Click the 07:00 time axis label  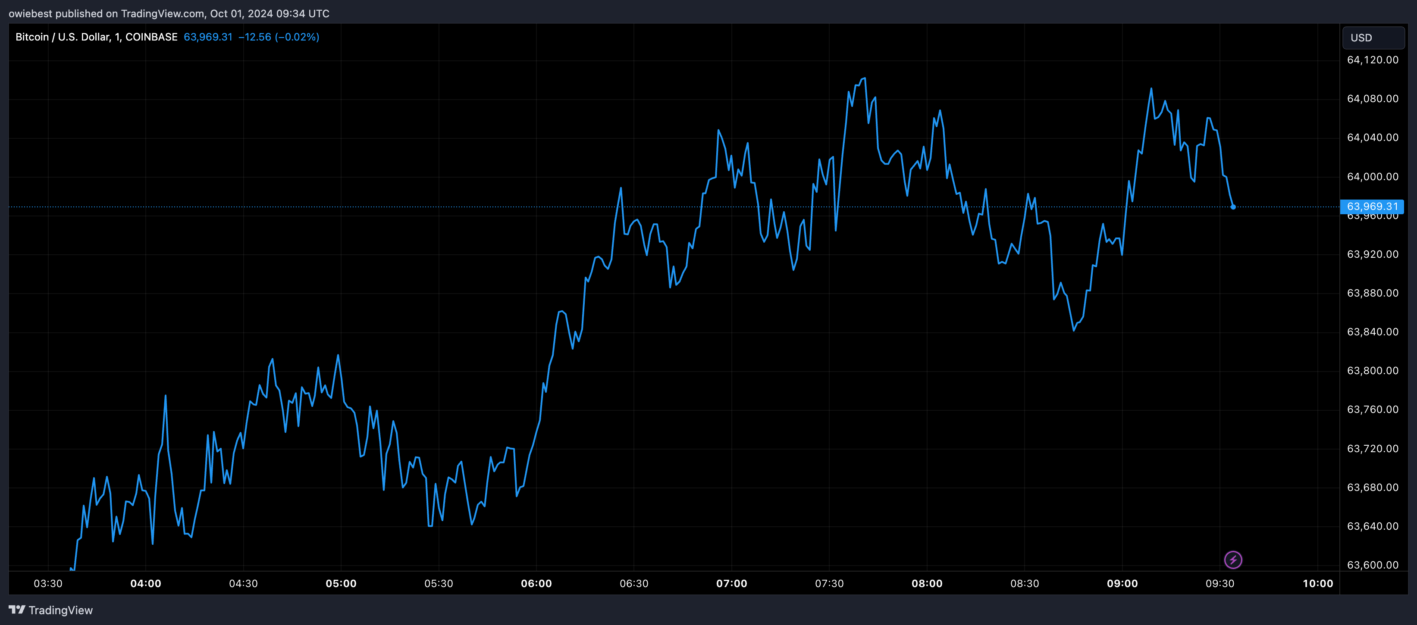[732, 584]
